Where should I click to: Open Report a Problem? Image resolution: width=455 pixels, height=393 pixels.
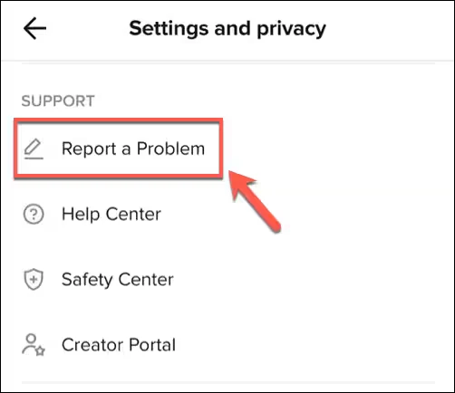[x=119, y=149]
